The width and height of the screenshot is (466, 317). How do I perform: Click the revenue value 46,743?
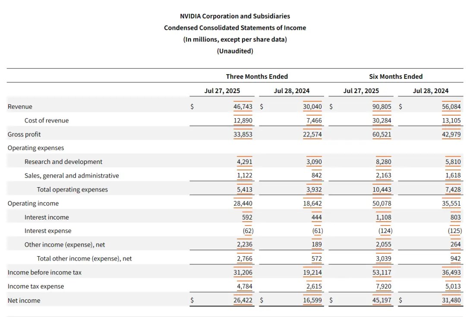coord(243,107)
